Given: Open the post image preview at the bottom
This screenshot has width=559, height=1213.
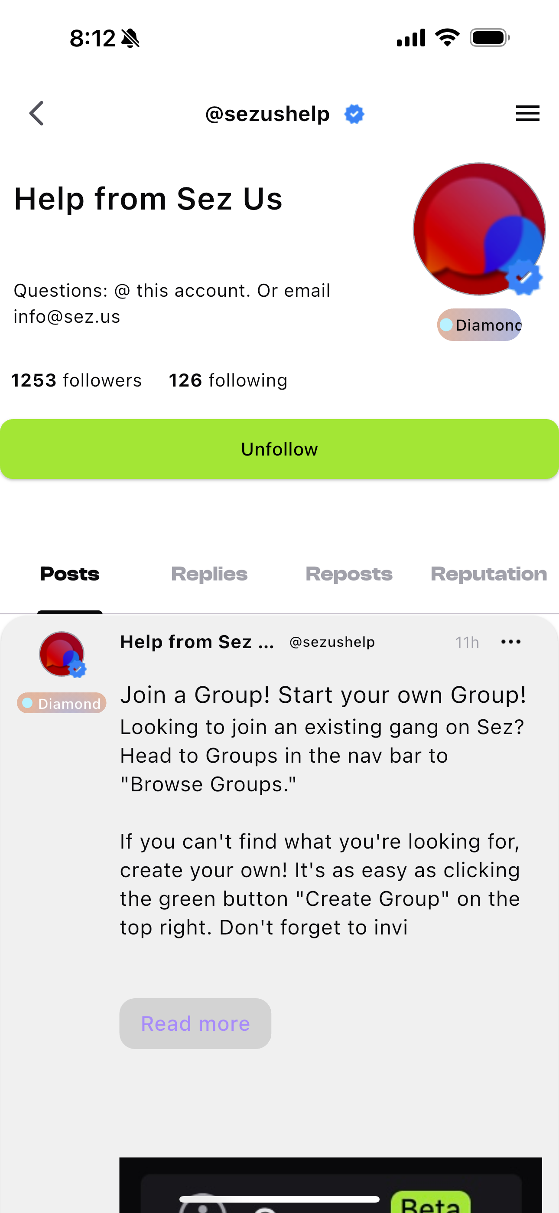Looking at the screenshot, I should click(x=330, y=1185).
